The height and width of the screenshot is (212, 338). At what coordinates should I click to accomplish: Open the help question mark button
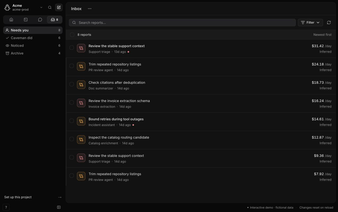pos(6,207)
